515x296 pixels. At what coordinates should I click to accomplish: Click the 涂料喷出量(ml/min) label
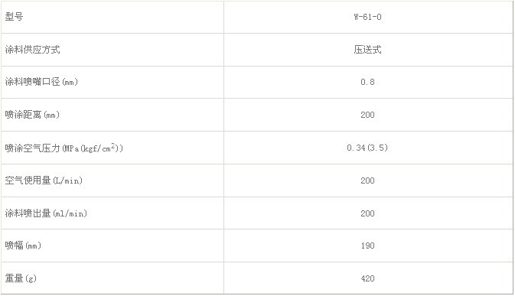[46, 213]
